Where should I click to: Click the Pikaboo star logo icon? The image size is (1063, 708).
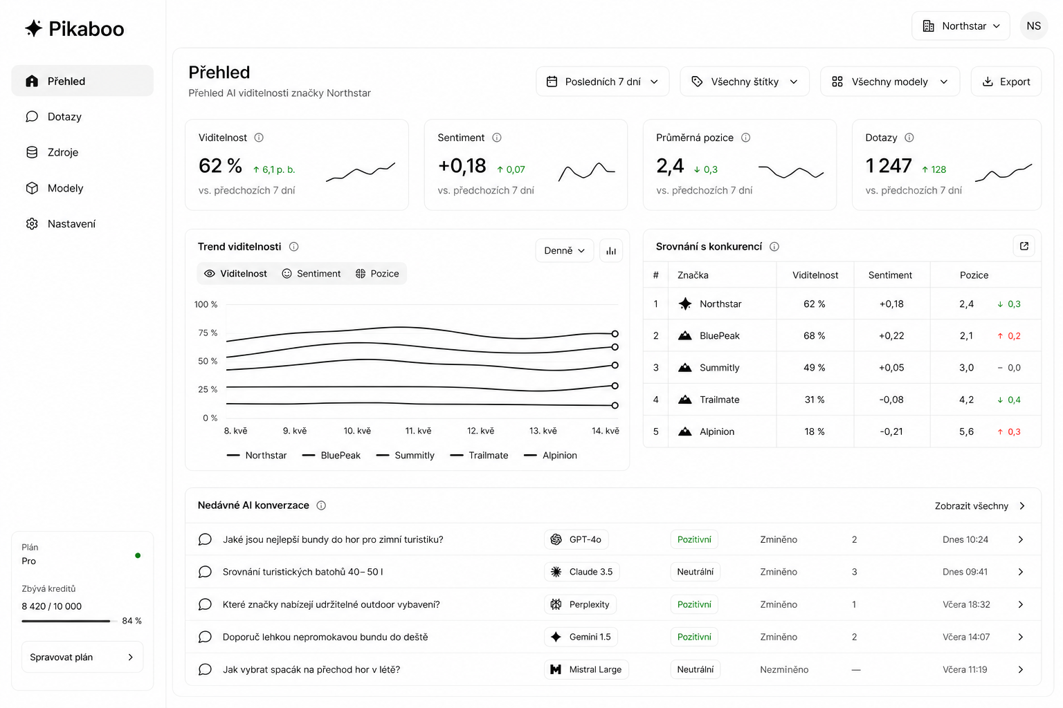click(33, 28)
